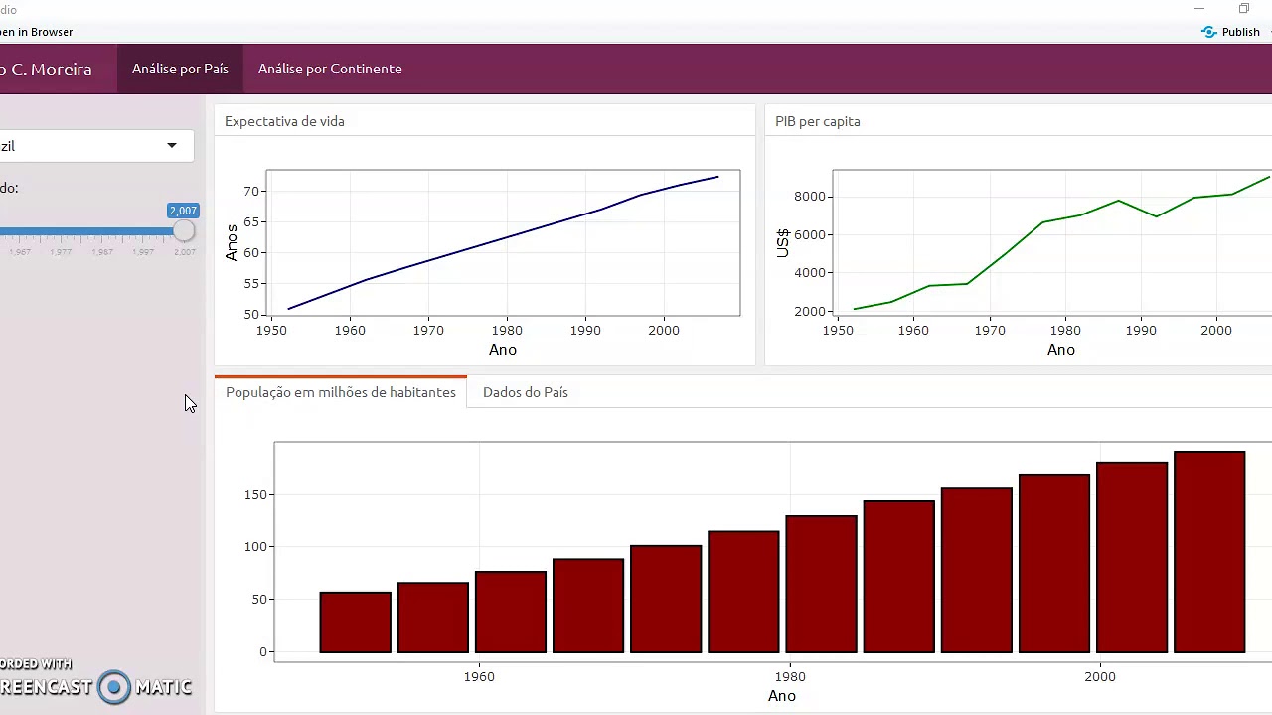The height and width of the screenshot is (715, 1272).
Task: Select 'População em milhões de habitantes' tab
Action: pyautogui.click(x=341, y=392)
